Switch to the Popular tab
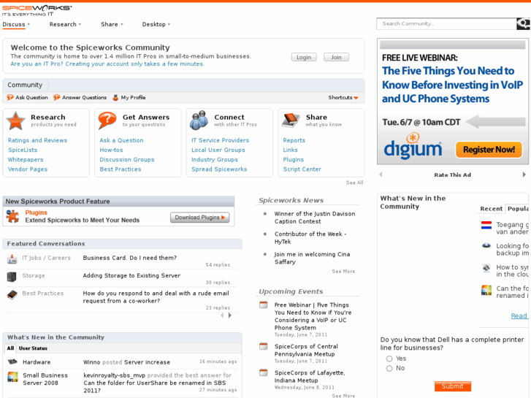The width and height of the screenshot is (531, 398). [517, 209]
